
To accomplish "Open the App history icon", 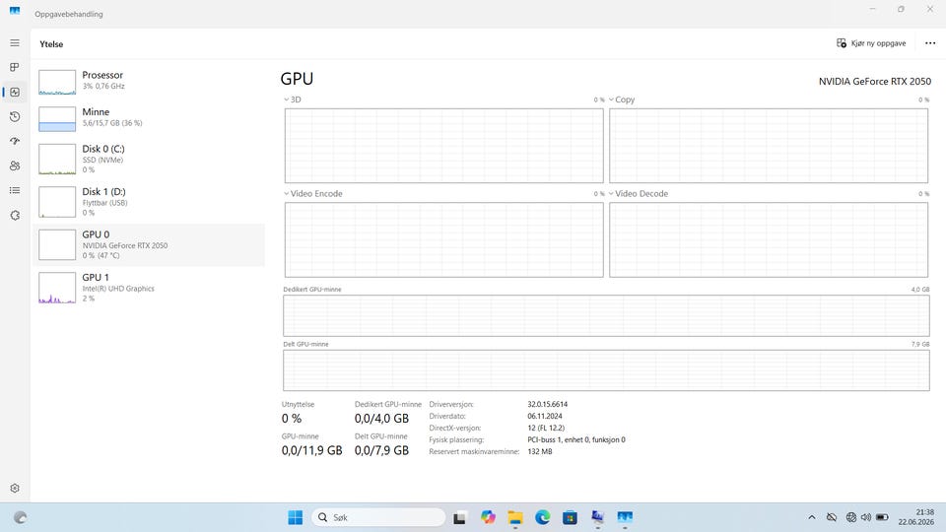I will coord(15,116).
